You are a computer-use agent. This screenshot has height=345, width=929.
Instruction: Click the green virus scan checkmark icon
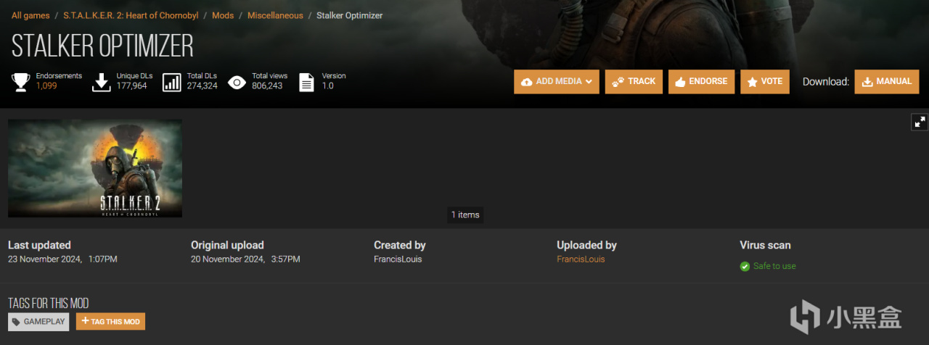tap(745, 266)
